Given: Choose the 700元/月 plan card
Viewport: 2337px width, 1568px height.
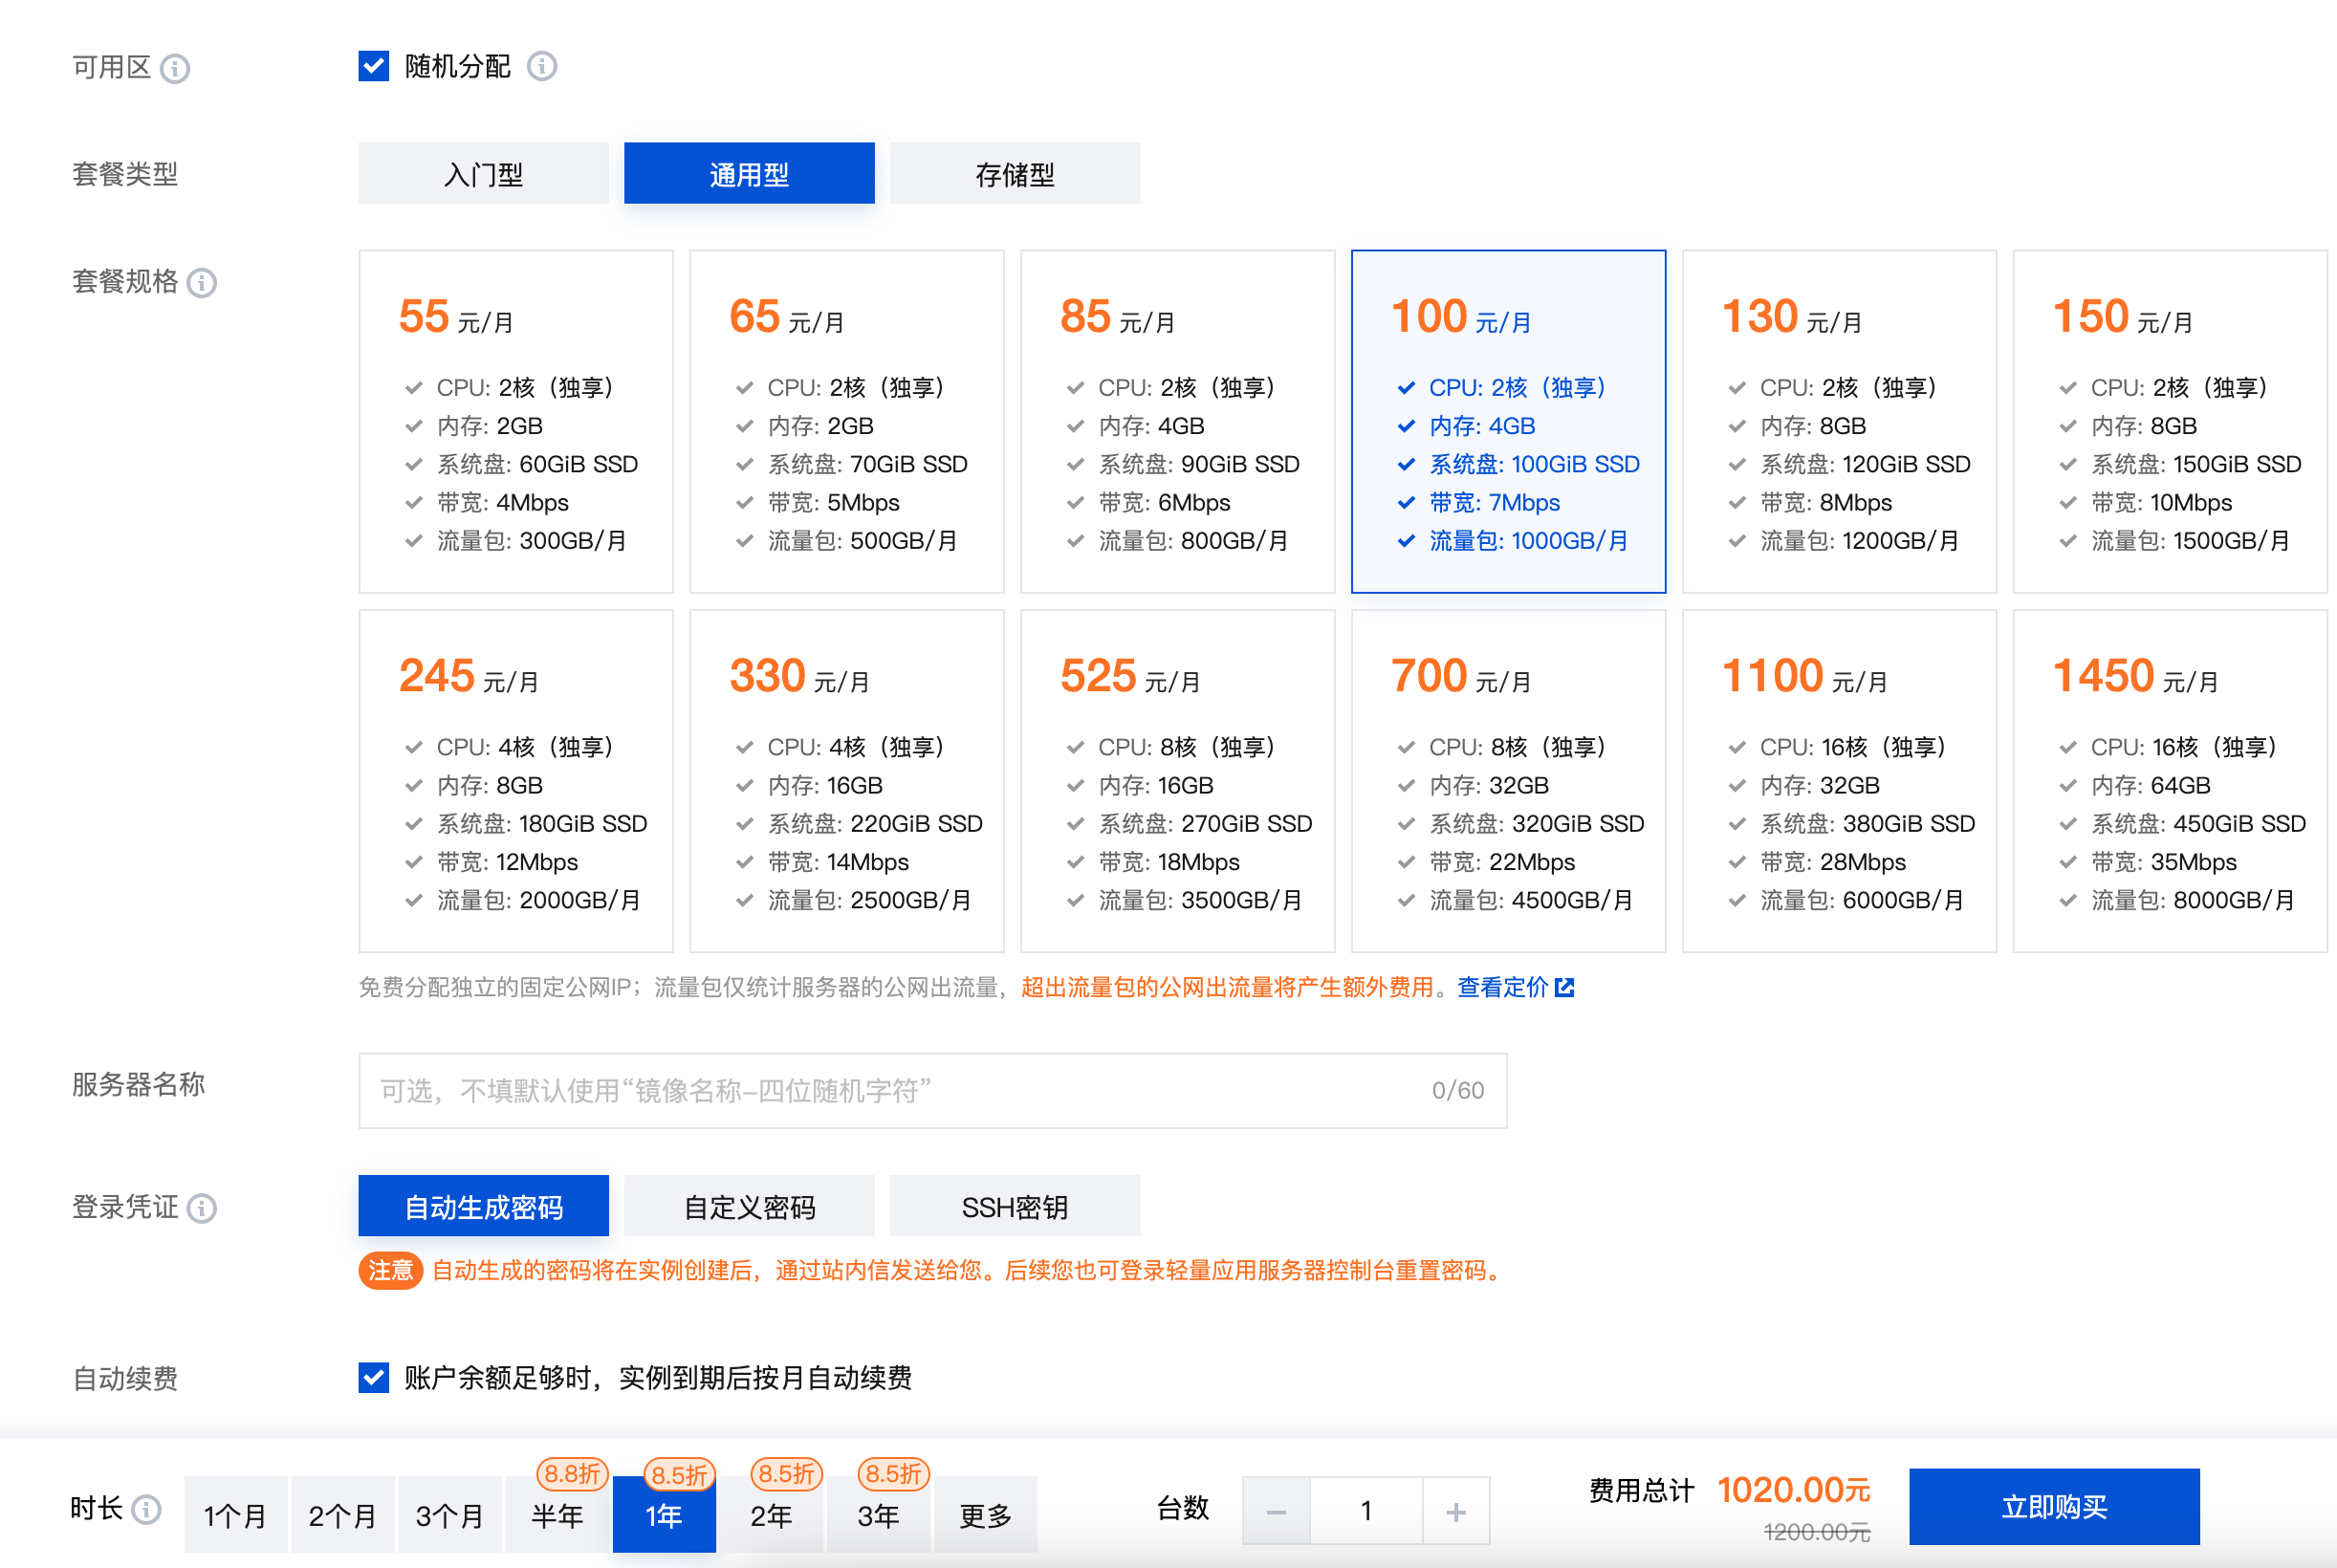Looking at the screenshot, I should pyautogui.click(x=1508, y=781).
